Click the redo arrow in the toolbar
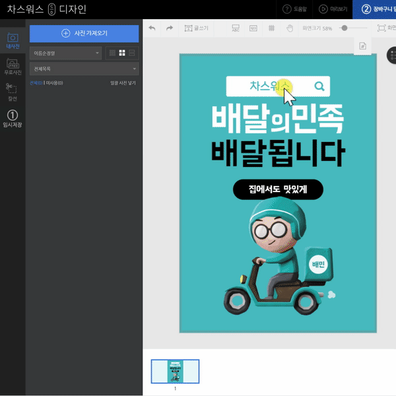 (170, 28)
